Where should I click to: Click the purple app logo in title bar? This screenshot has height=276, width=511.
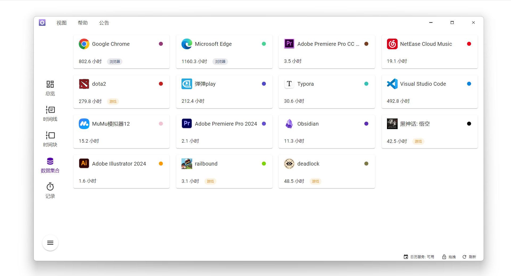point(42,22)
